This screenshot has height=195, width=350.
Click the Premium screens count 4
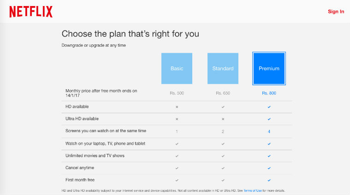point(269,132)
